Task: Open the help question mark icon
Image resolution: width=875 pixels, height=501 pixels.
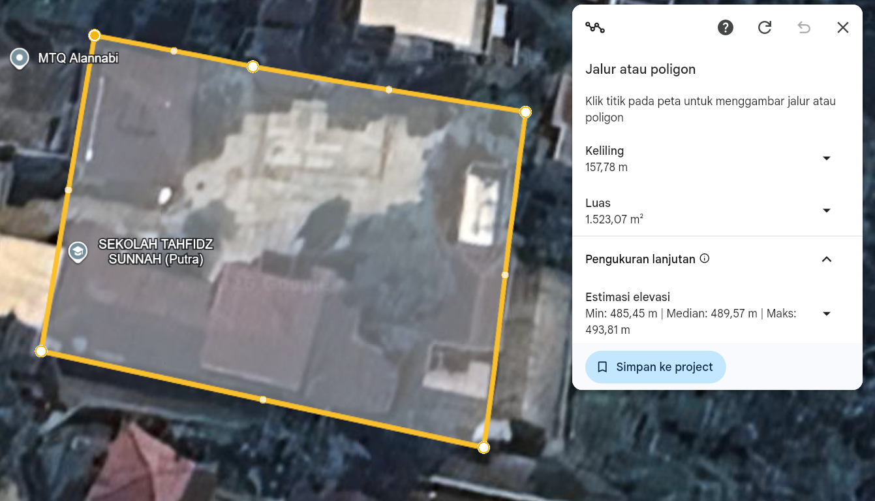Action: pos(726,27)
